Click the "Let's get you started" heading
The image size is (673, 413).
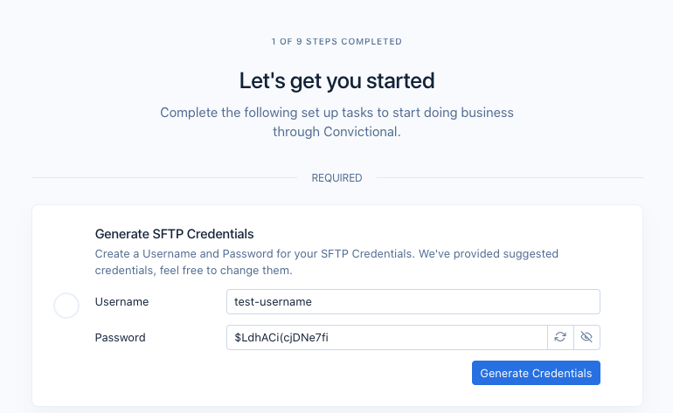coord(336,81)
